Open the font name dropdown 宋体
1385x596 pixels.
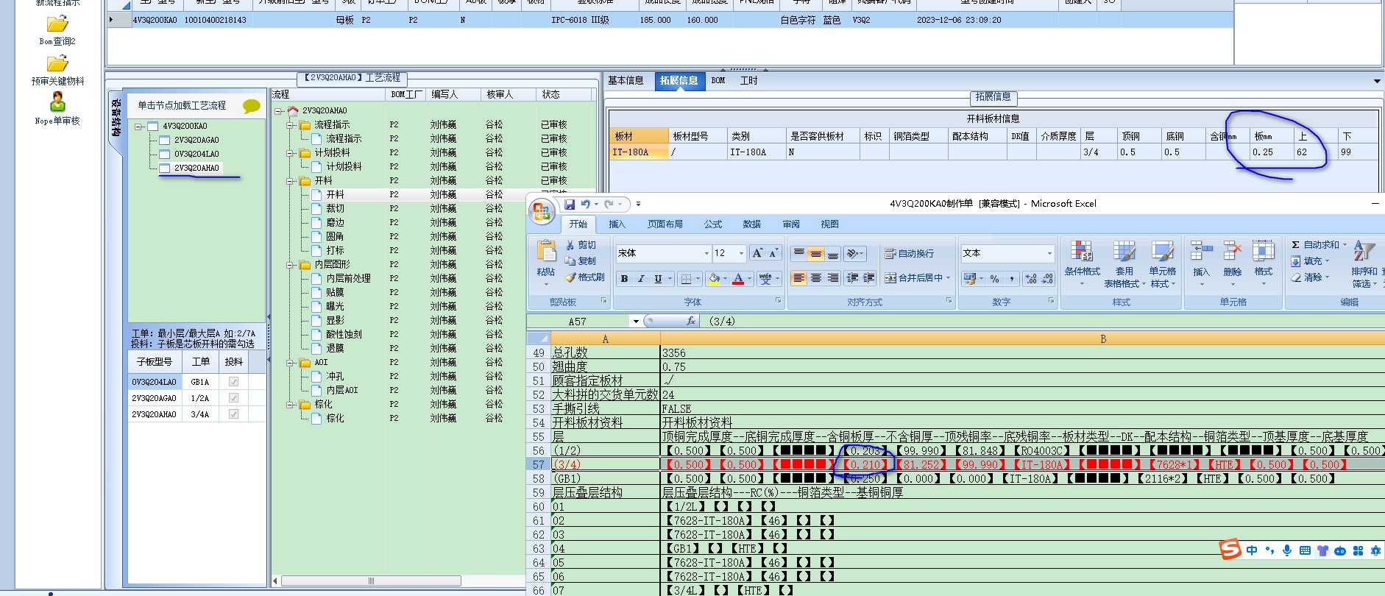coord(706,253)
